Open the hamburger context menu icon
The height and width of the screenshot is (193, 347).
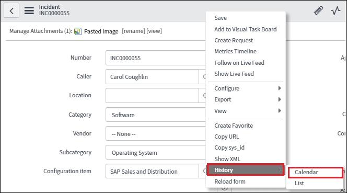coord(29,10)
